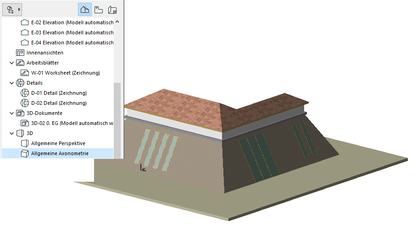Select the dark green door on shaded wall

(259, 158)
